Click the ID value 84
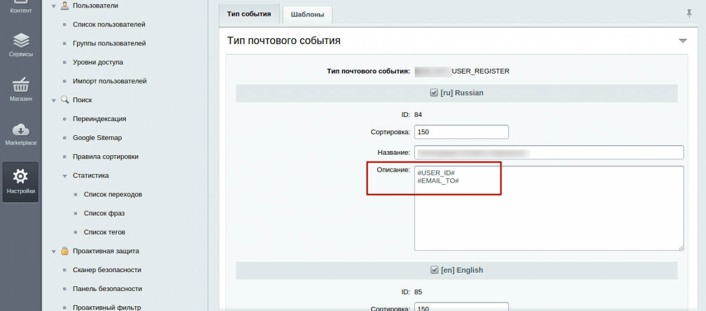The width and height of the screenshot is (706, 311). [x=418, y=115]
